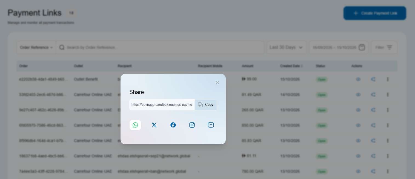Click order ID 7a4ee3a3-43ff-4228
Viewport: 415px width, 179px height.
[x=43, y=171]
